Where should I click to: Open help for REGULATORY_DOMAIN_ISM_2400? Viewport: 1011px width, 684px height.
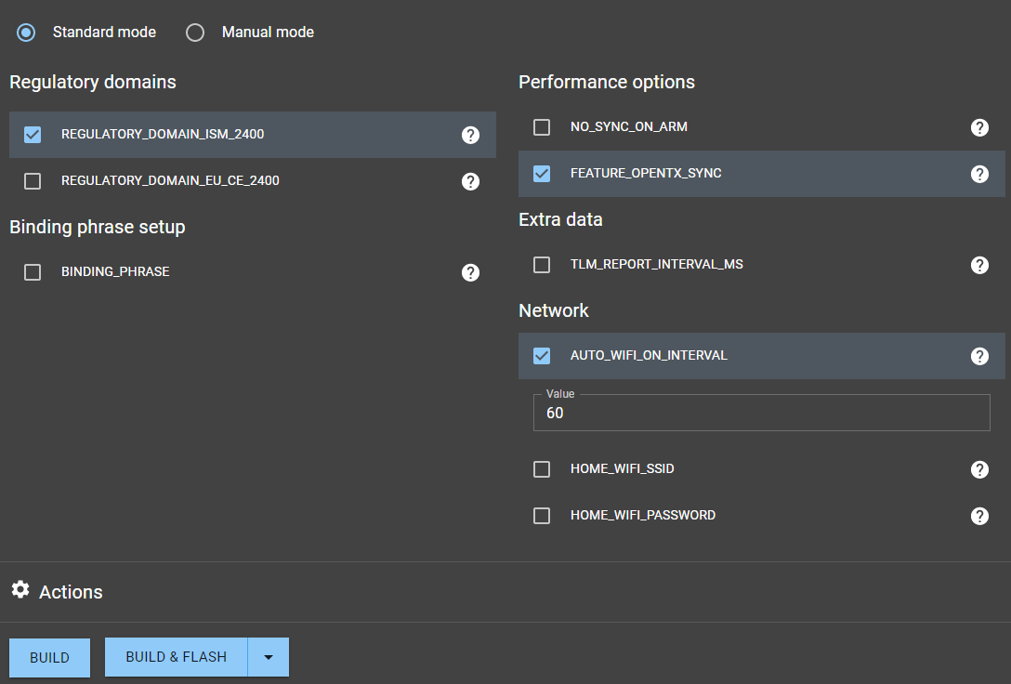471,135
